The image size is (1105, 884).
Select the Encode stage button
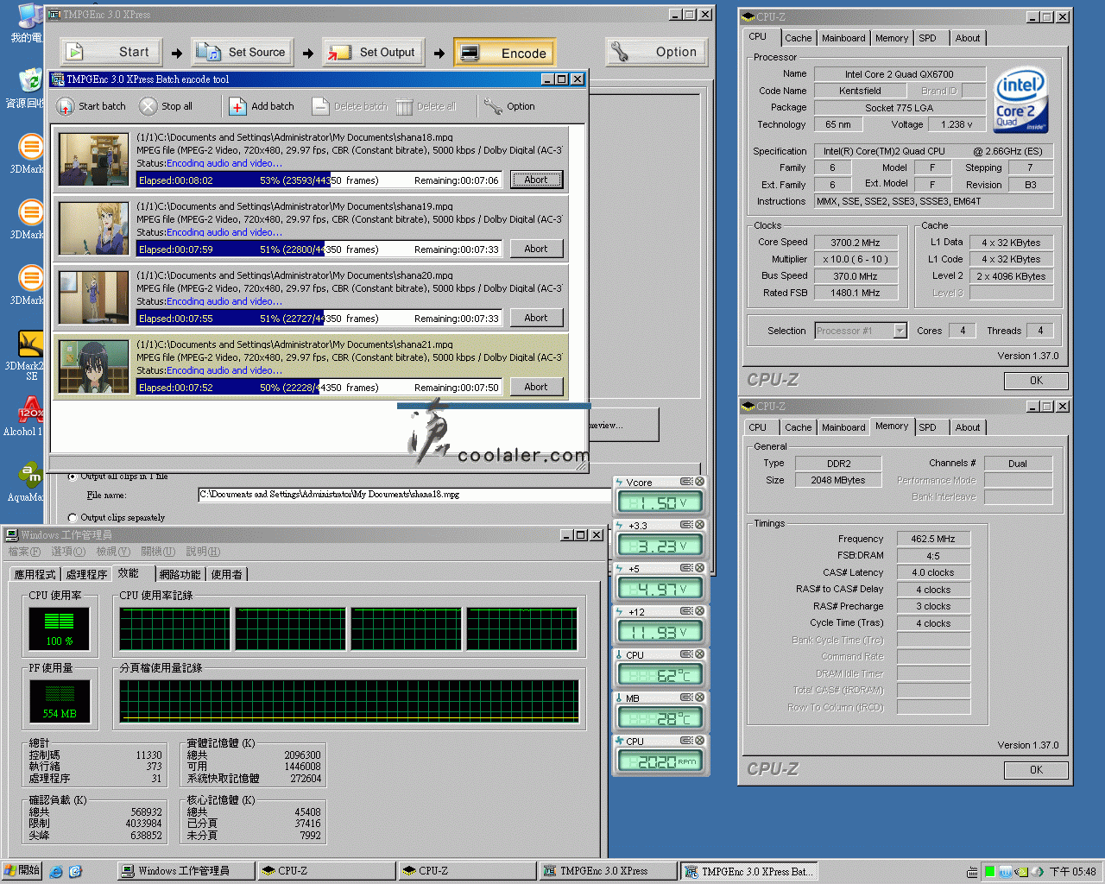504,53
